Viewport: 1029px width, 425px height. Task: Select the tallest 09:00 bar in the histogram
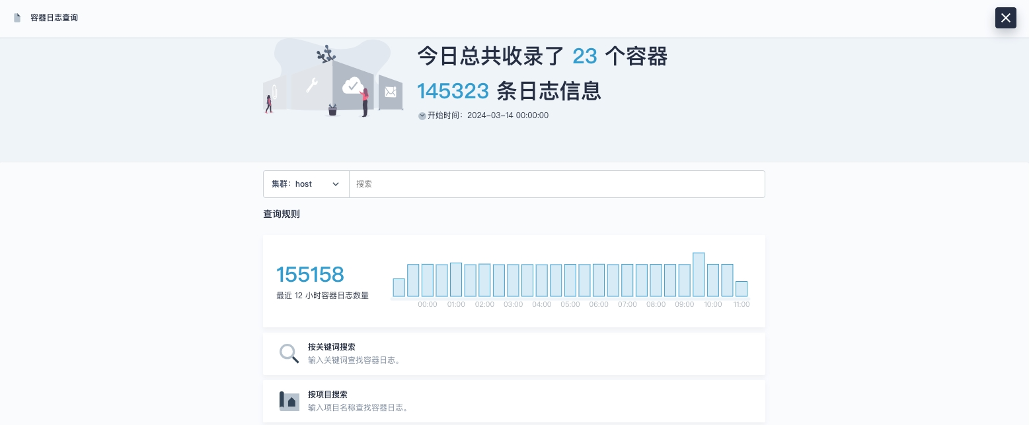click(x=699, y=274)
